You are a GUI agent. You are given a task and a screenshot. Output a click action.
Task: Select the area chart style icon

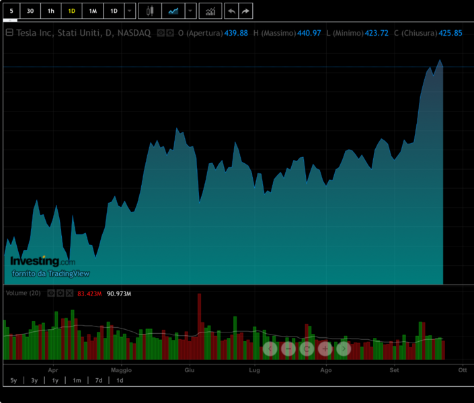(x=174, y=11)
